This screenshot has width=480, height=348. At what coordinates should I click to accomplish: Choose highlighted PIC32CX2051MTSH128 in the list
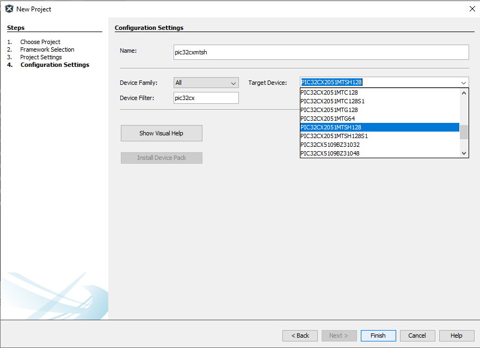click(x=380, y=128)
